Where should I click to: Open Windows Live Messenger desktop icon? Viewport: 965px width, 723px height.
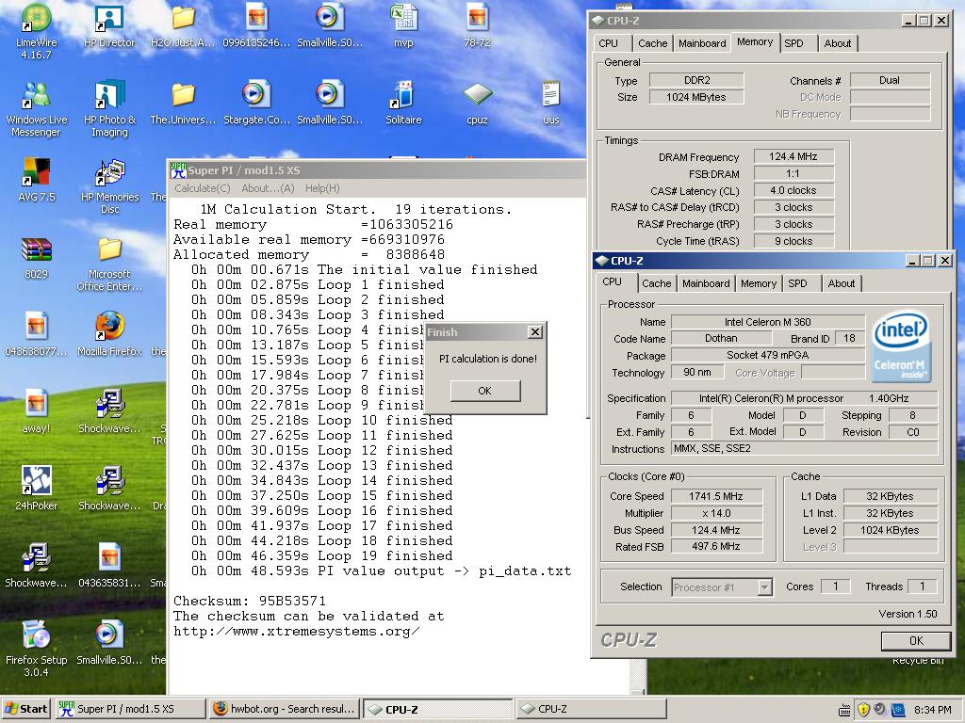pyautogui.click(x=37, y=109)
